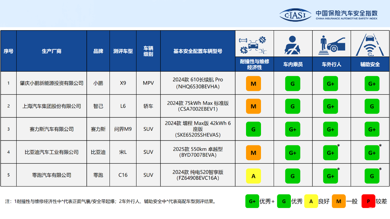
Task: Click the 比亚迪 brand cell
Action: 98,152
